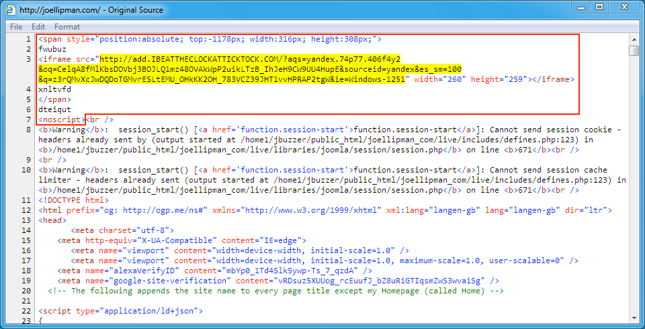This screenshot has height=329, width=645.
Task: Click the DOCTYPE html declaration line
Action: coord(74,200)
